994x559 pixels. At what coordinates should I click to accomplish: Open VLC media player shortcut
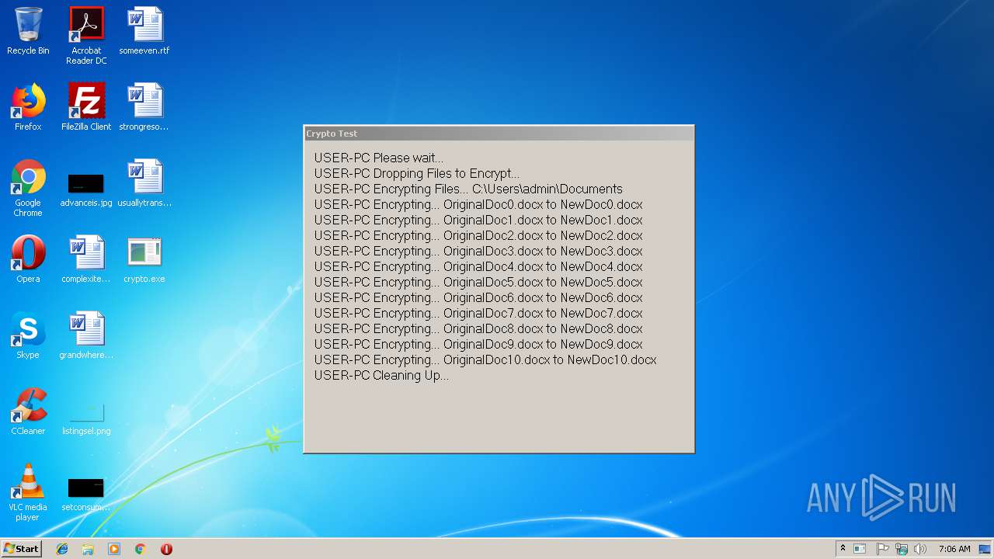click(x=28, y=492)
